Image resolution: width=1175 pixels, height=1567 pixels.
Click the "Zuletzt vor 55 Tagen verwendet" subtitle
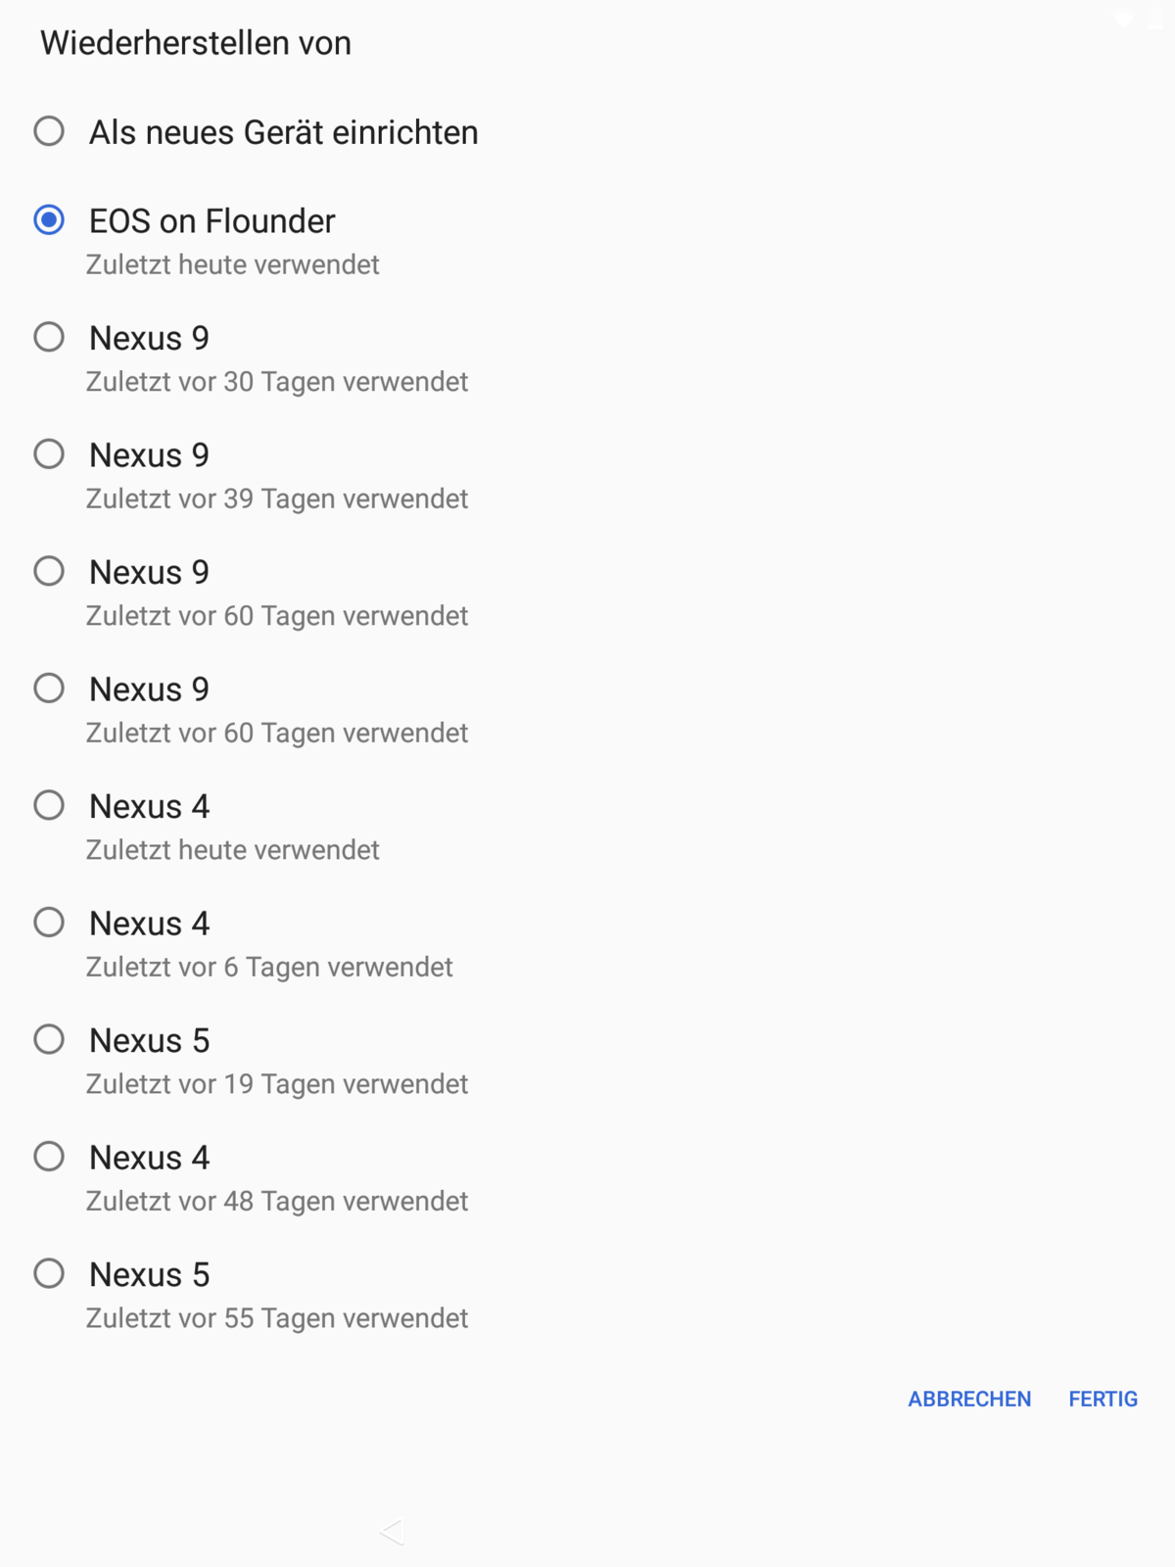click(277, 1318)
